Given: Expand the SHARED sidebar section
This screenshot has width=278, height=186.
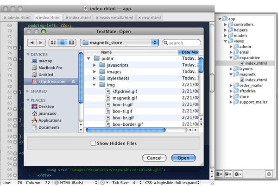Looking at the screenshot, I should pyautogui.click(x=28, y=91).
